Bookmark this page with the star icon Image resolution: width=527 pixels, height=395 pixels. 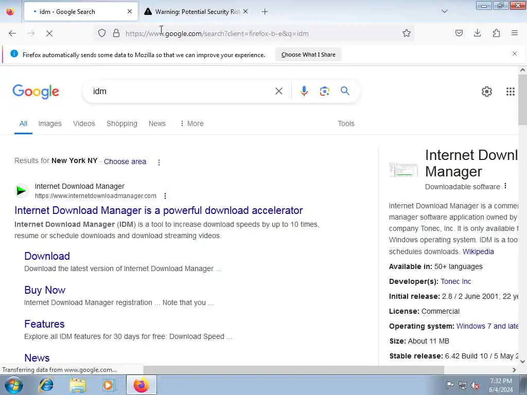click(x=407, y=33)
